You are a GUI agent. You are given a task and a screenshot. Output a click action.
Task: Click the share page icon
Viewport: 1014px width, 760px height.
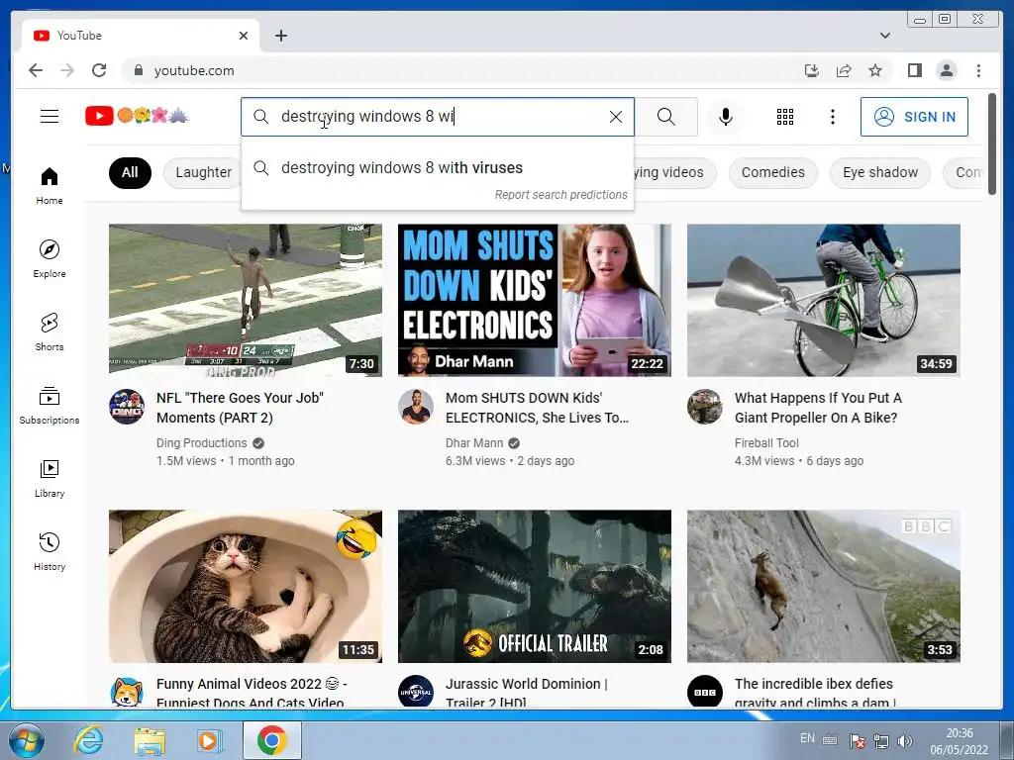point(844,70)
